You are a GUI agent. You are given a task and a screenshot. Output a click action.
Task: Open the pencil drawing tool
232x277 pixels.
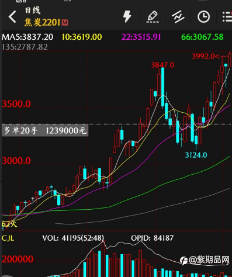[x=153, y=17]
